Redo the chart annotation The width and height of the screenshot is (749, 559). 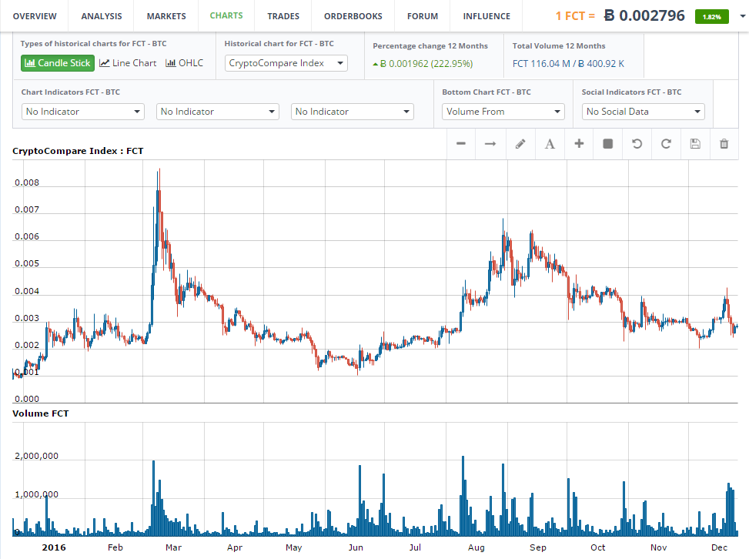coord(666,144)
